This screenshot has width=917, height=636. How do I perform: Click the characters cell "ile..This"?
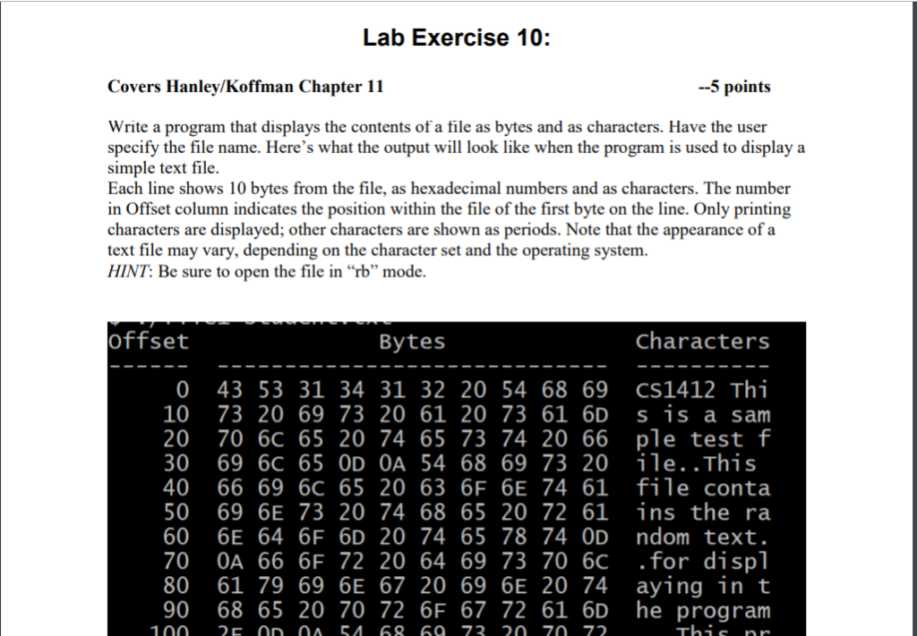tap(696, 463)
